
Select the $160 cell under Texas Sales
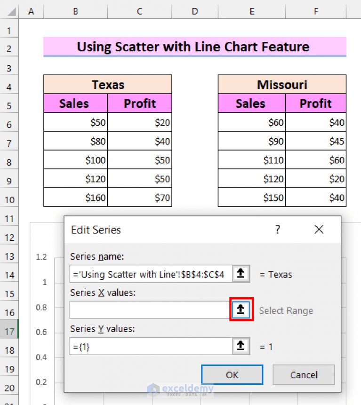coord(75,198)
